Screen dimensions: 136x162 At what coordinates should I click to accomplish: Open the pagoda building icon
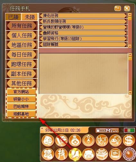(102, 154)
